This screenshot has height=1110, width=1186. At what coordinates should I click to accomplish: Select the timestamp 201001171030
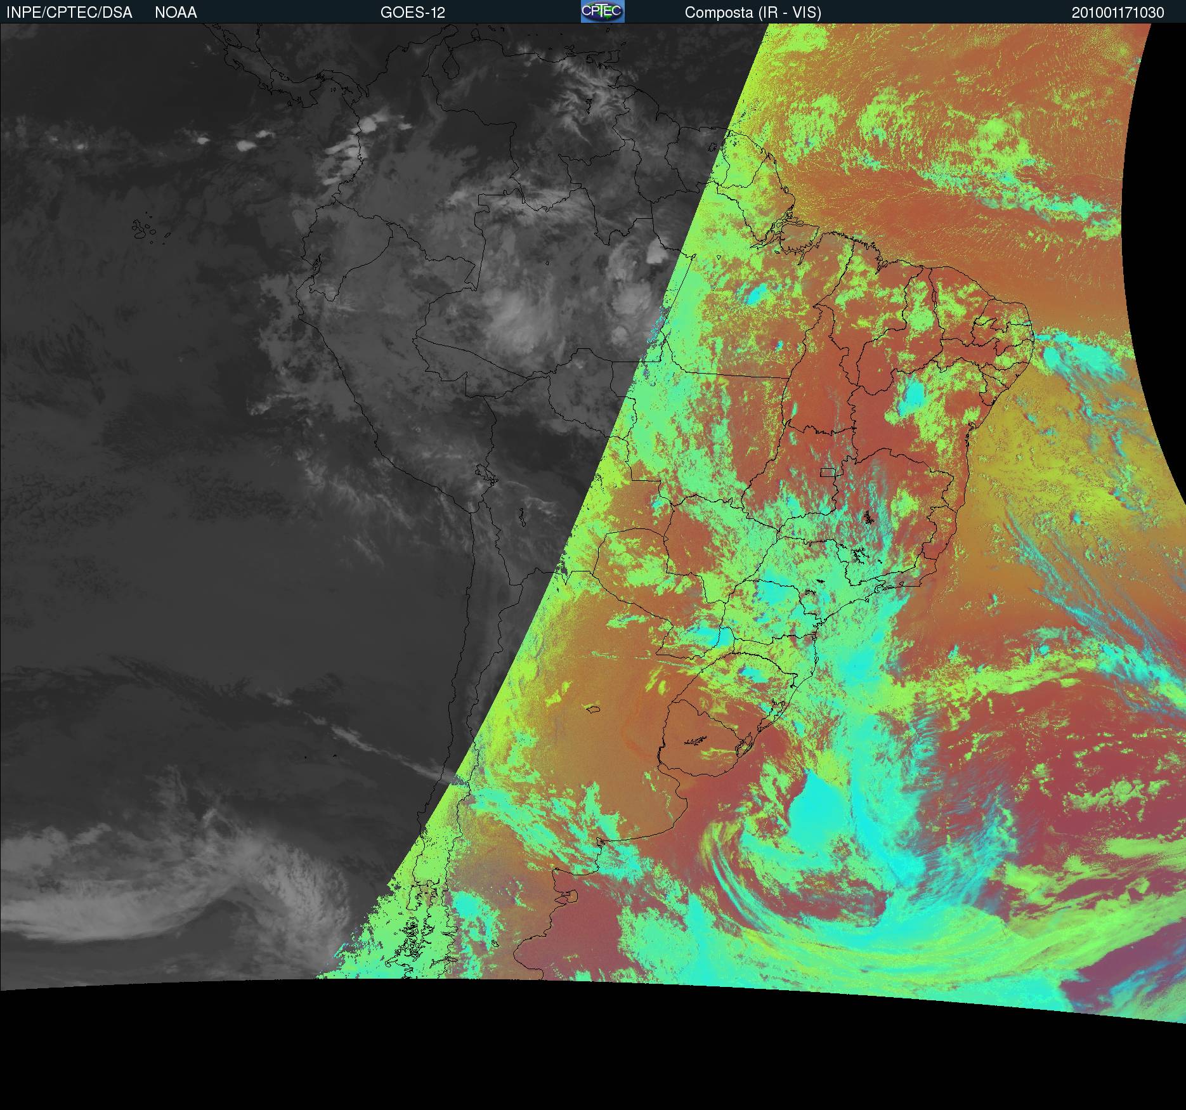click(x=1118, y=13)
